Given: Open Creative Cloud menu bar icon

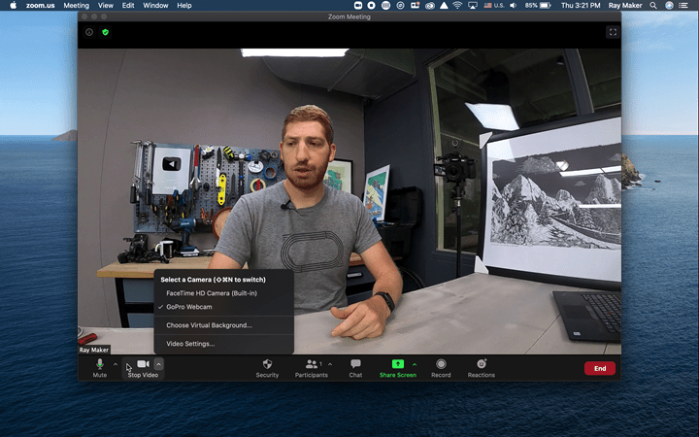Looking at the screenshot, I should [x=430, y=6].
